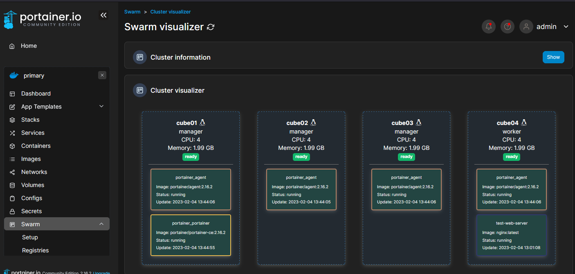The width and height of the screenshot is (575, 274).
Task: Refresh the Swarm visualizer with reload icon
Action: pyautogui.click(x=211, y=27)
